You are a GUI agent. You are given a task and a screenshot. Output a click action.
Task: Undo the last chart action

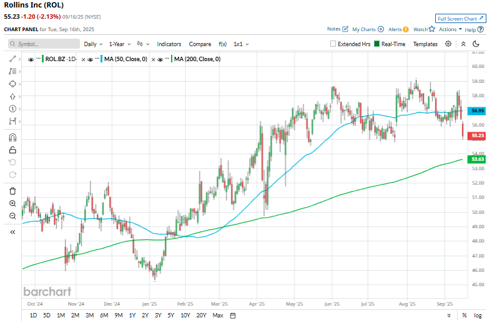click(x=12, y=162)
